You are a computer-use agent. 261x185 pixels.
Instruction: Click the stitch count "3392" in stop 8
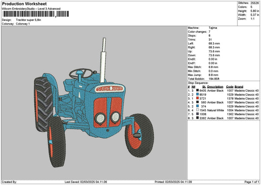pos(203,118)
